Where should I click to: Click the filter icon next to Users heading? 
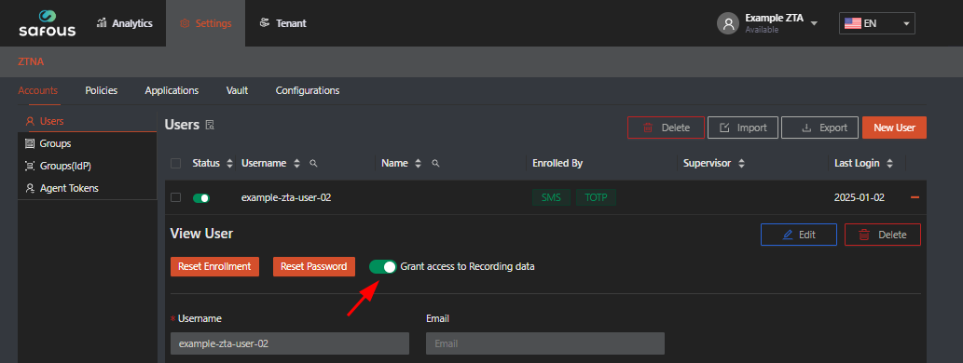pos(210,125)
